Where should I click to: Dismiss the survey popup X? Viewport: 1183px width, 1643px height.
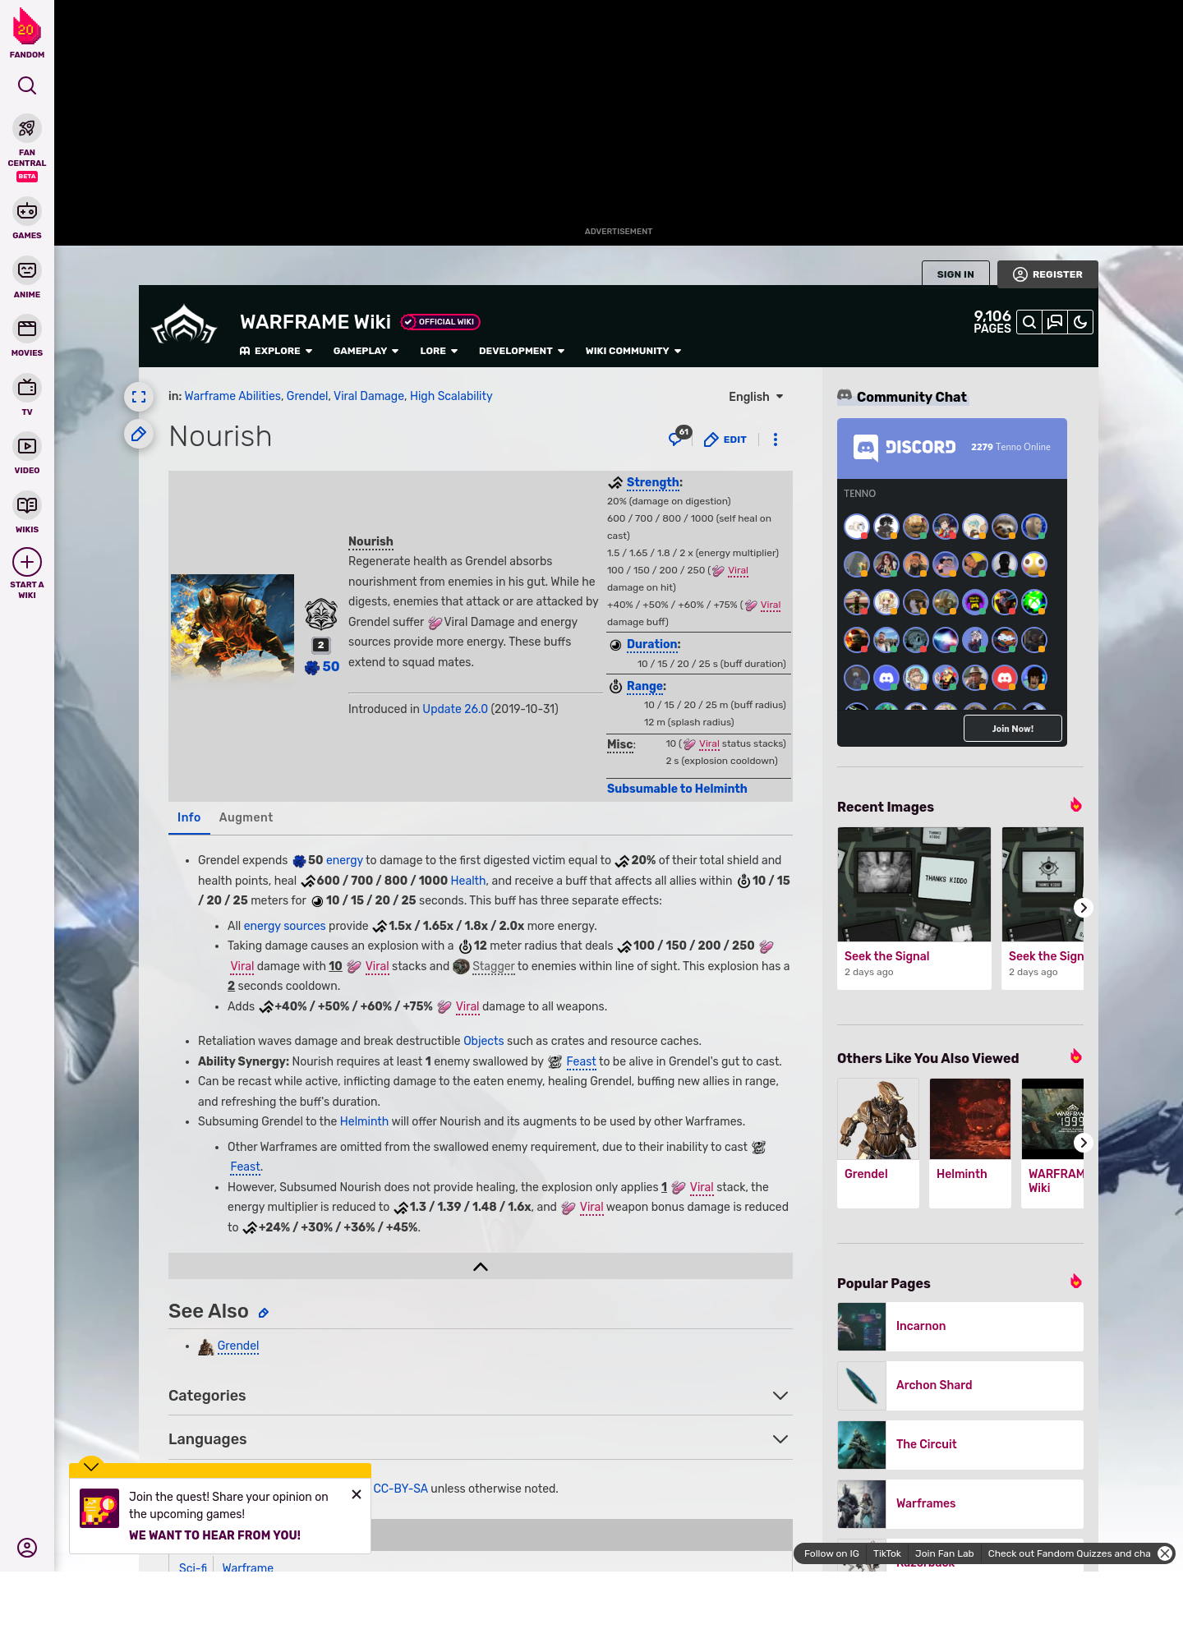[357, 1494]
